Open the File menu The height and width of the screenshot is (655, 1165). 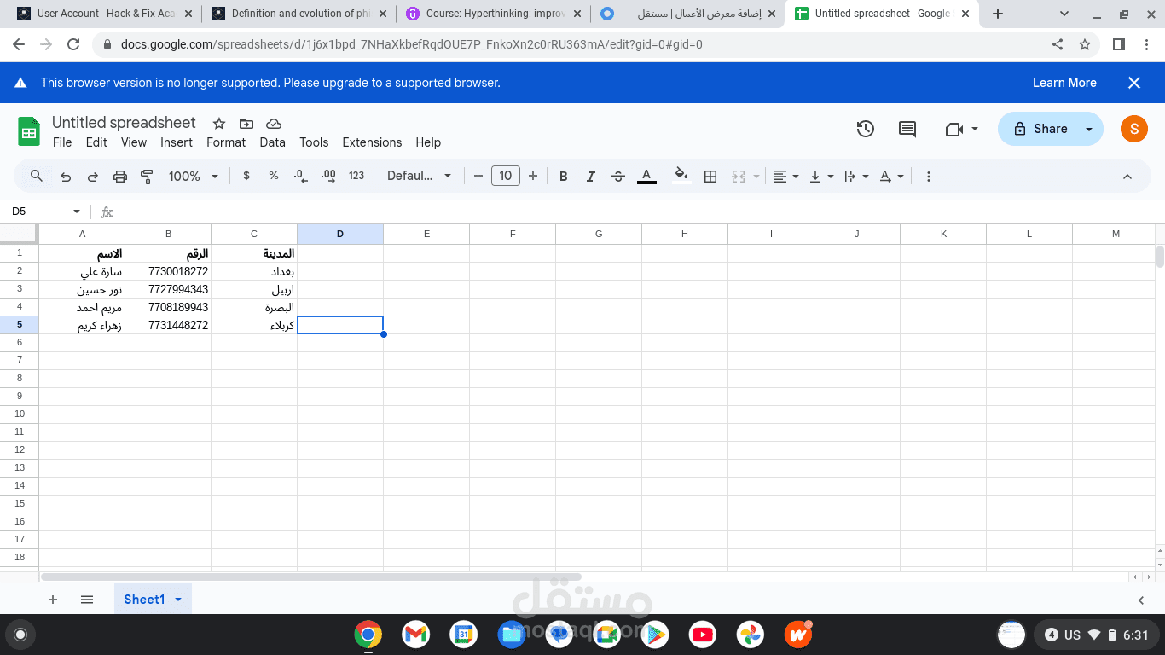point(62,142)
